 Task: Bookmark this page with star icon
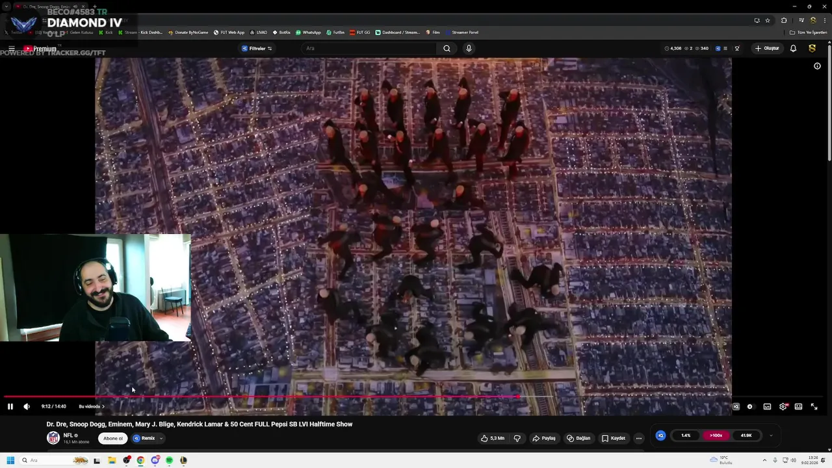[768, 20]
